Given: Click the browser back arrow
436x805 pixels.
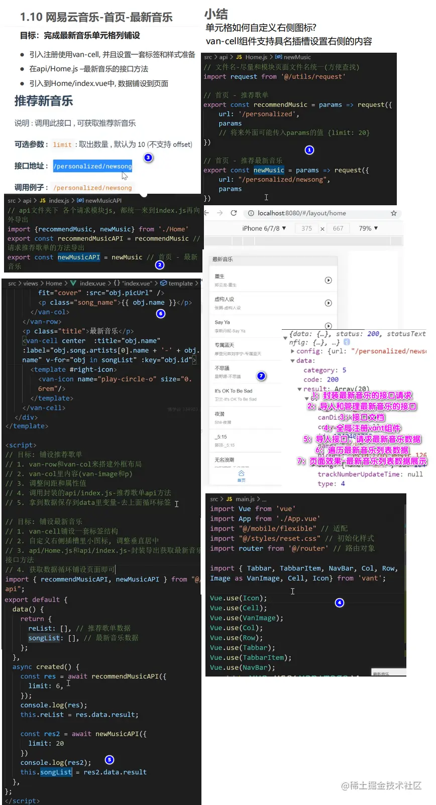Looking at the screenshot, I should [206, 213].
